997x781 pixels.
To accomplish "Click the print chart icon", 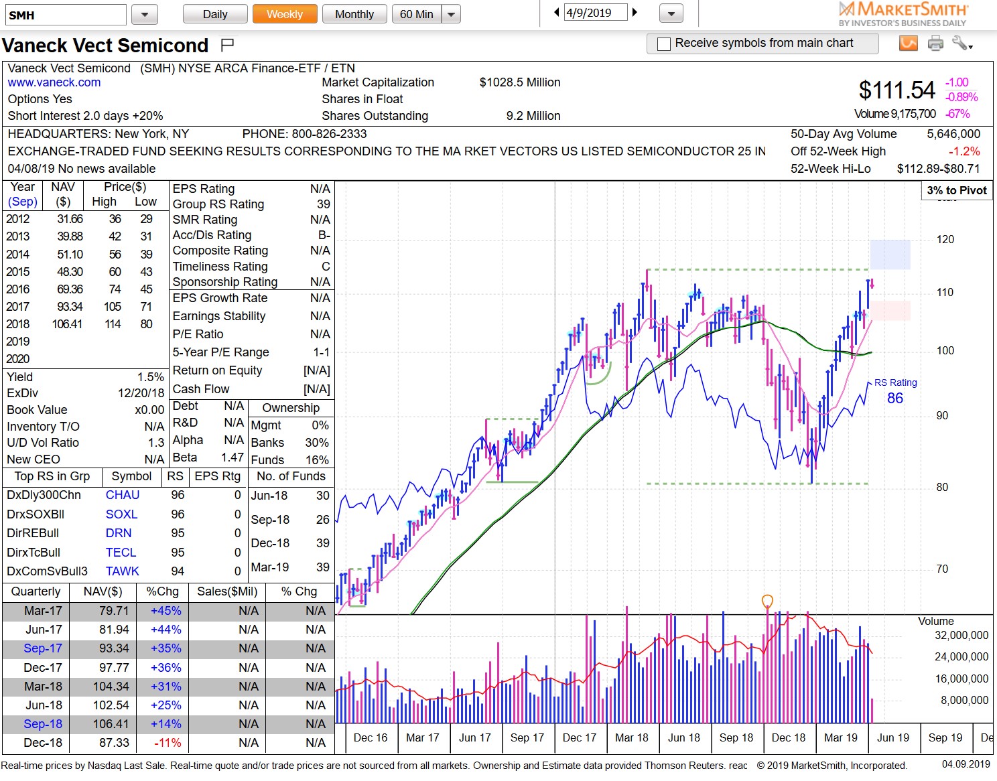I will point(936,42).
